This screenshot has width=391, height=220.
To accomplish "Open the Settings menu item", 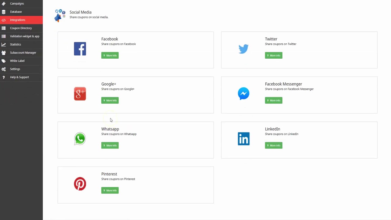I will pos(21,69).
